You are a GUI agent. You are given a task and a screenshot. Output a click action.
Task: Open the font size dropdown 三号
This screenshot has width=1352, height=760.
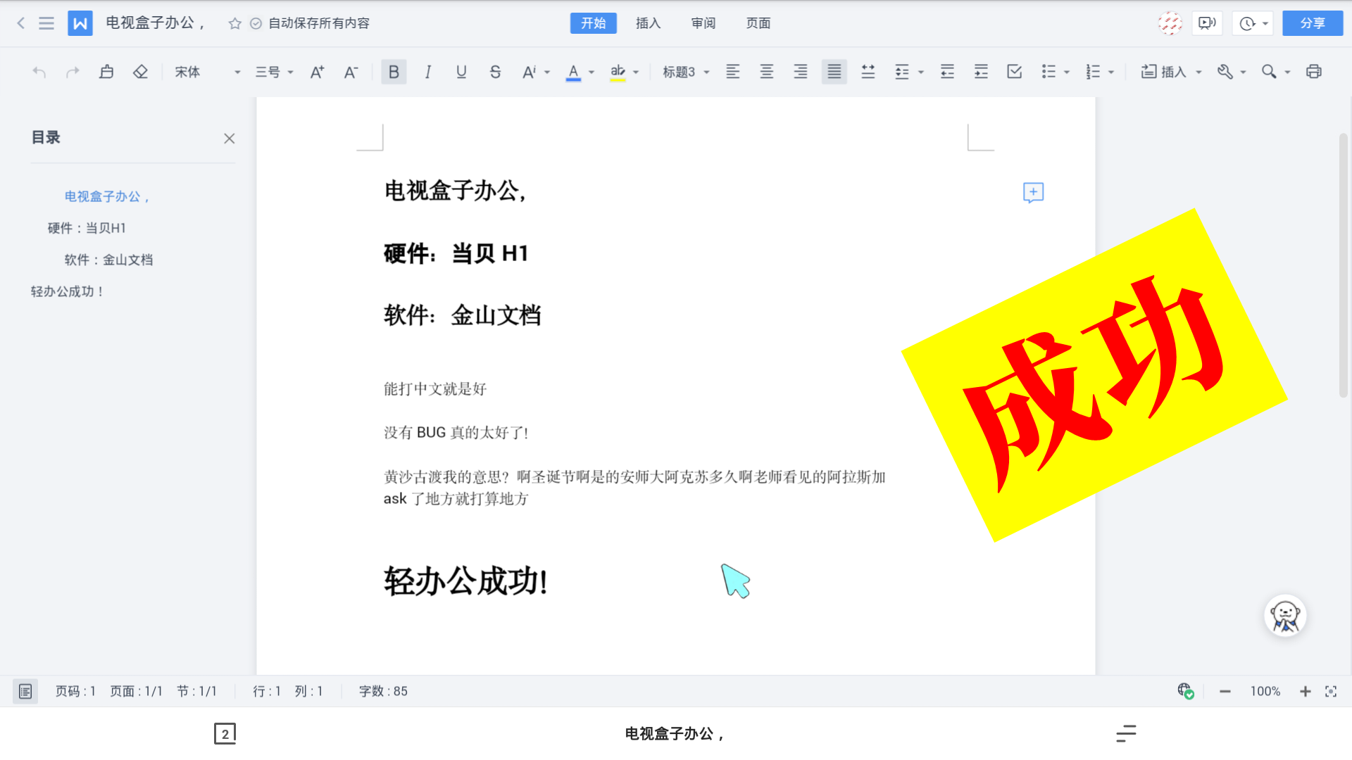coord(274,72)
